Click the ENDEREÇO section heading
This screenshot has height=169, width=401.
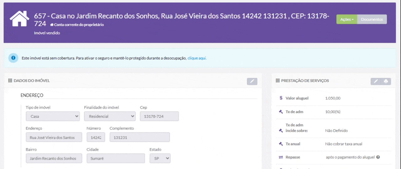pos(32,95)
